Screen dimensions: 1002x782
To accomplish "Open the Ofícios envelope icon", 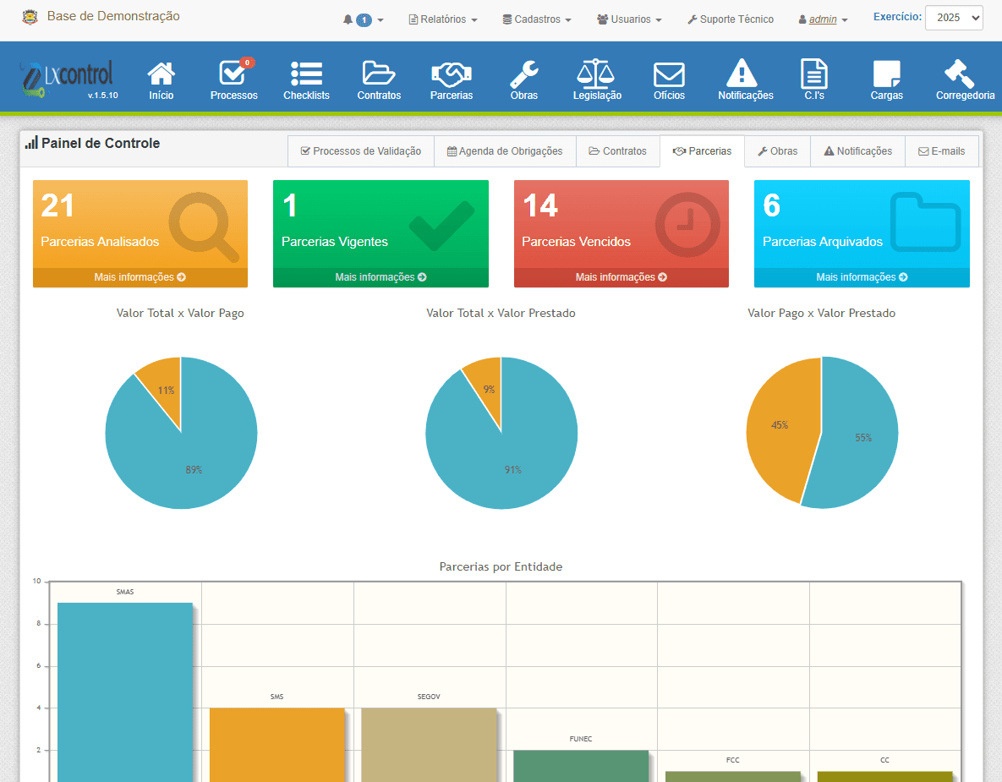I will point(669,75).
